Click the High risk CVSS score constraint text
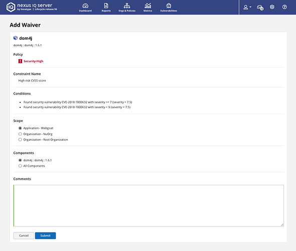 pos(32,81)
